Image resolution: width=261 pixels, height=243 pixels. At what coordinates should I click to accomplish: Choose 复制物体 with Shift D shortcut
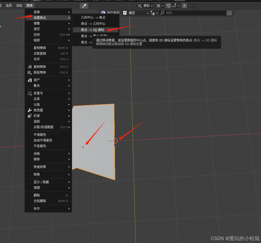(48, 48)
